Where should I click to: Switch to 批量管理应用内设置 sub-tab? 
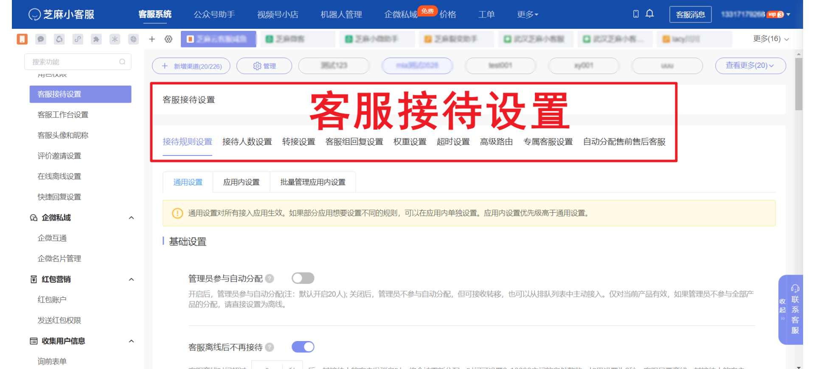point(313,182)
